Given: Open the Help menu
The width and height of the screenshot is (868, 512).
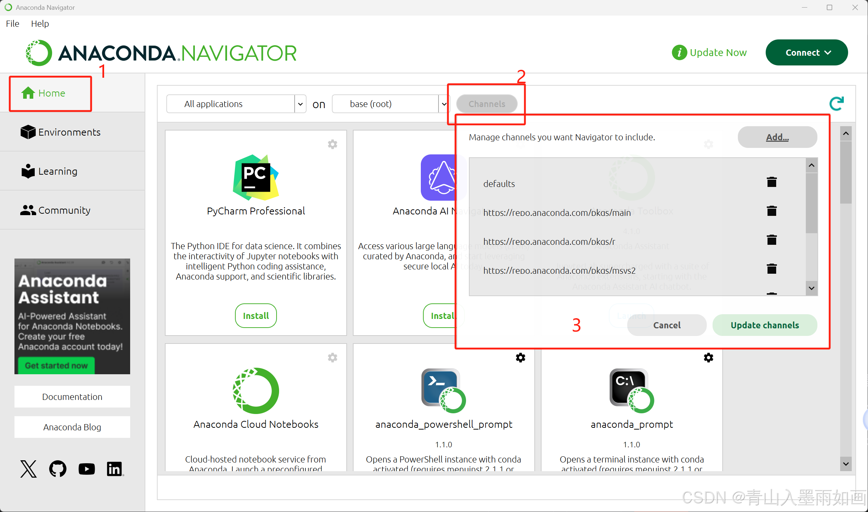Looking at the screenshot, I should click(x=40, y=24).
